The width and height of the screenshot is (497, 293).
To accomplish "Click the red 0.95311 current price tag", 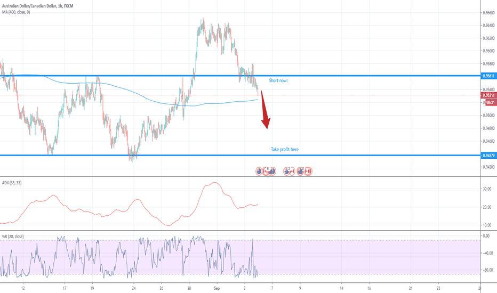I will [x=488, y=95].
